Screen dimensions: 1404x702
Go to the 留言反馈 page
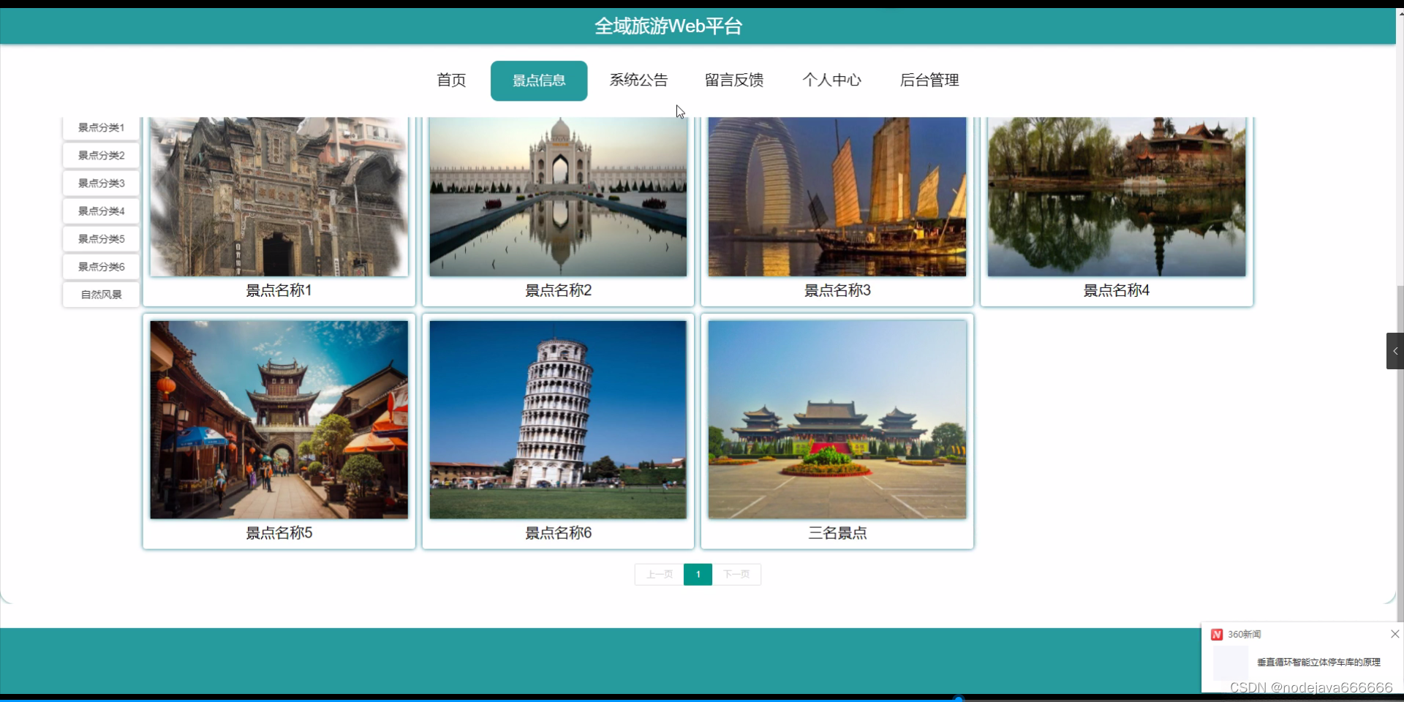(x=734, y=80)
